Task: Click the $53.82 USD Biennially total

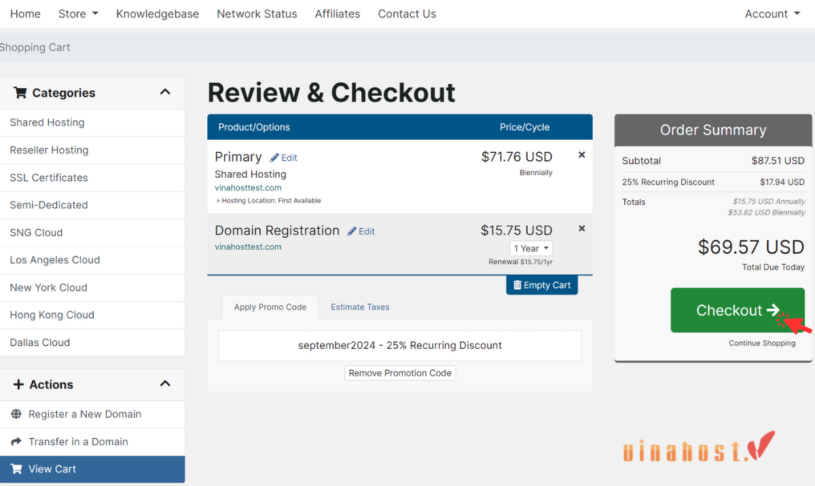Action: 767,212
